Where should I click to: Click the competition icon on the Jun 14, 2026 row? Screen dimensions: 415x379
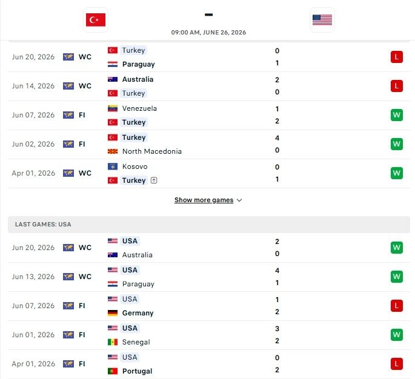coord(68,86)
